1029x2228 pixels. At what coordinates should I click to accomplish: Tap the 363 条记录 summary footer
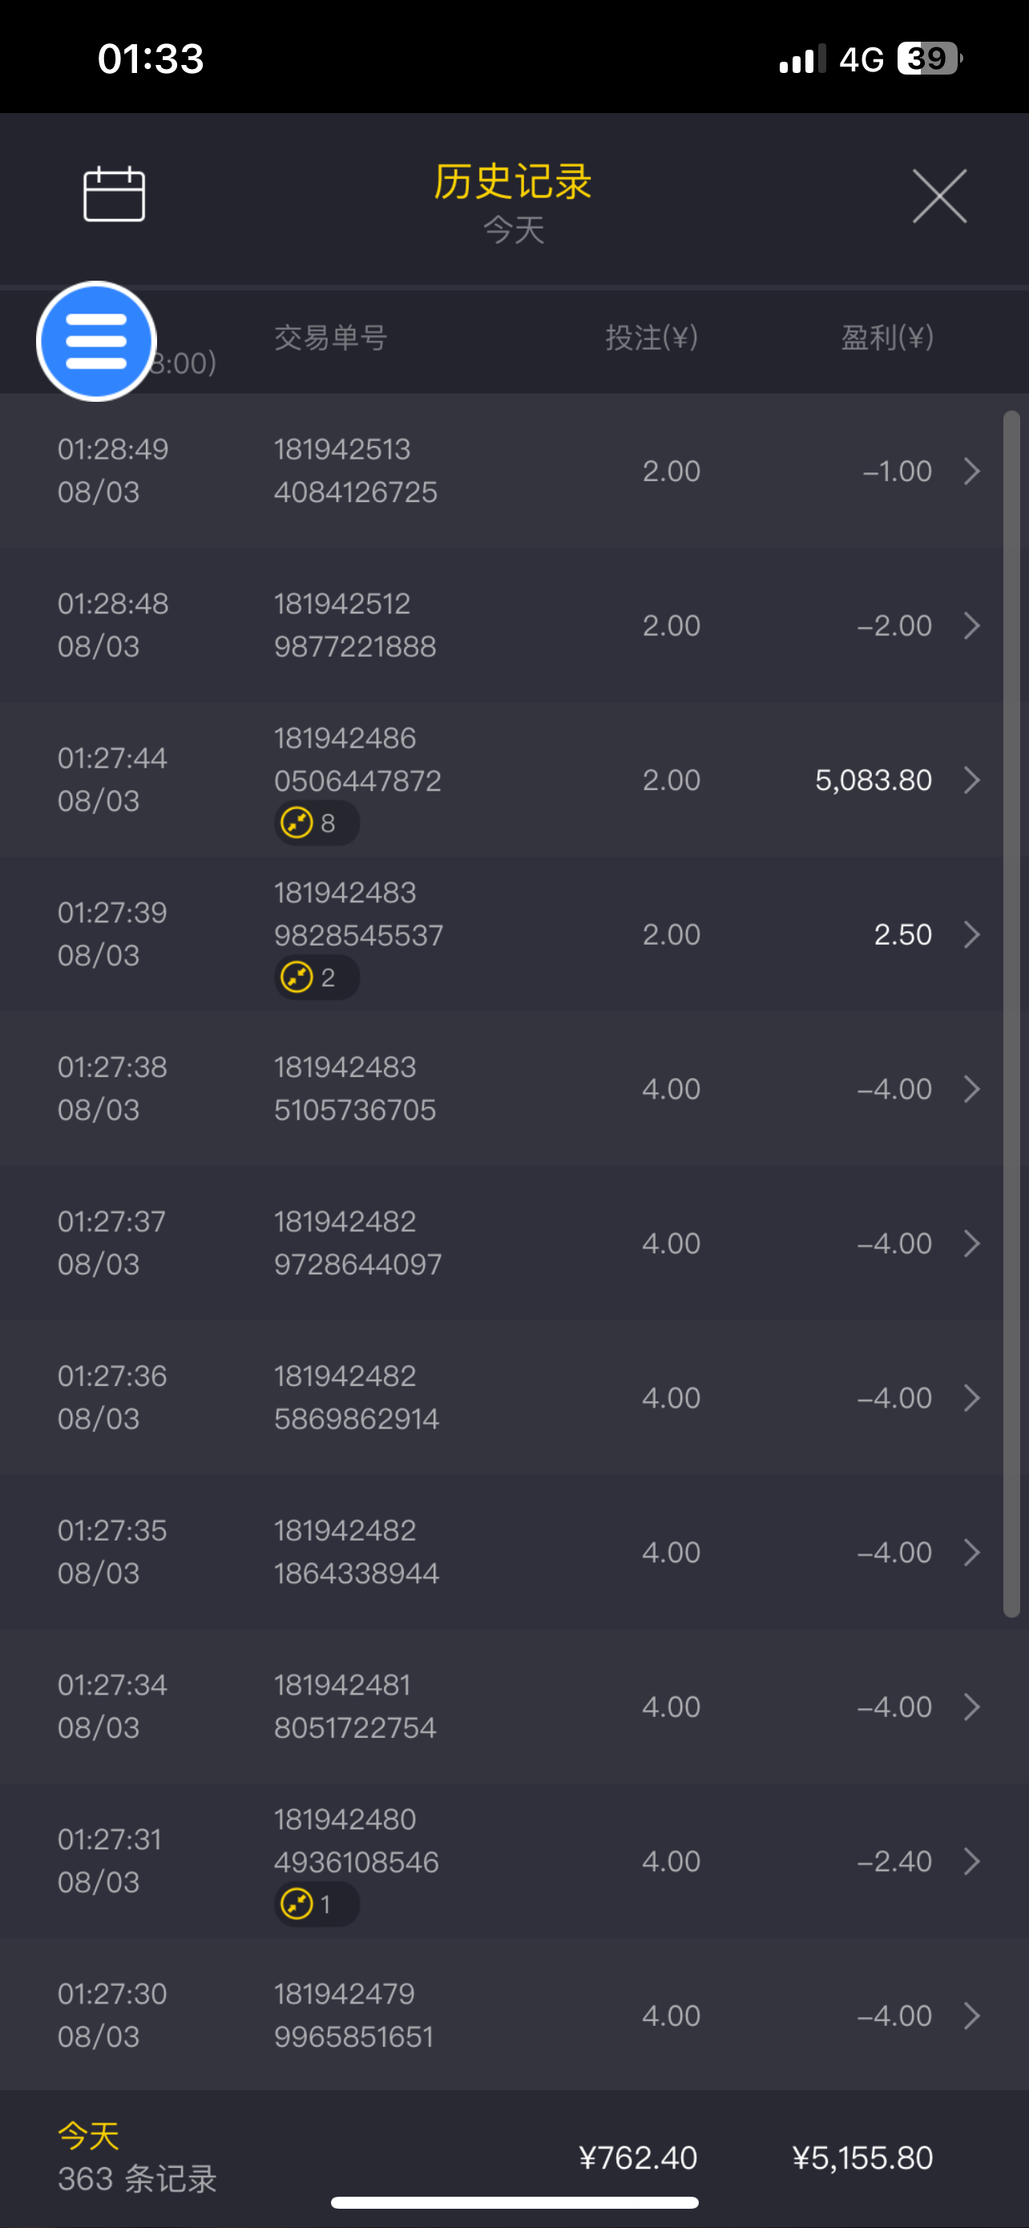(137, 2179)
